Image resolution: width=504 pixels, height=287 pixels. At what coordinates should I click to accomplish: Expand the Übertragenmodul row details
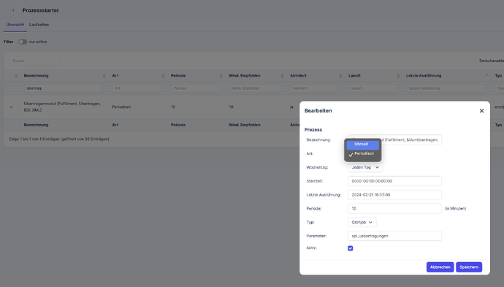click(11, 107)
